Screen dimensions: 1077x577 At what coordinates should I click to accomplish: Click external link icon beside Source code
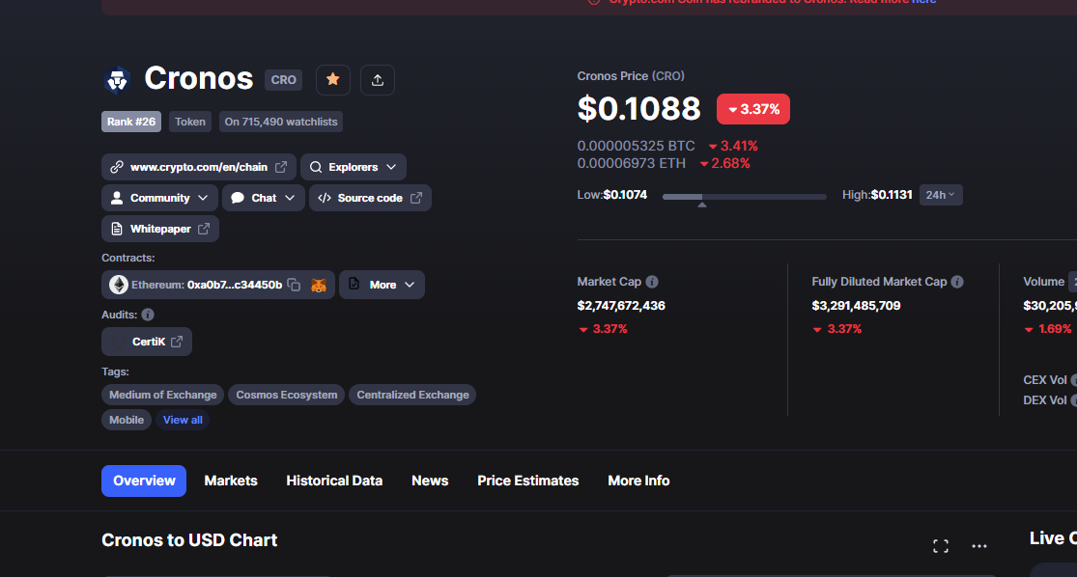coord(416,198)
